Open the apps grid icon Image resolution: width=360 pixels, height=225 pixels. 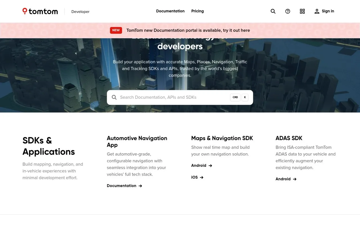point(302,11)
